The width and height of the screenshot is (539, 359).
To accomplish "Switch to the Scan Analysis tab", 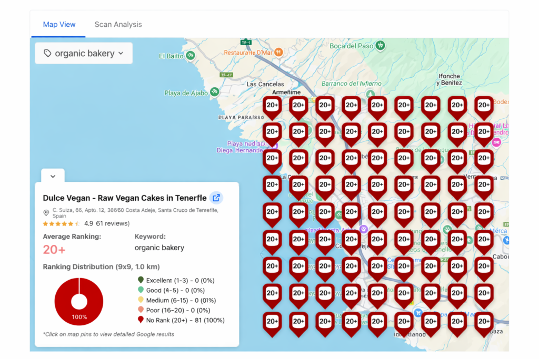I will (118, 24).
